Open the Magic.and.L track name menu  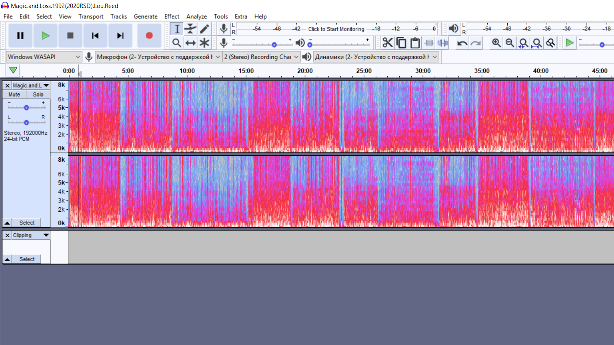click(30, 85)
